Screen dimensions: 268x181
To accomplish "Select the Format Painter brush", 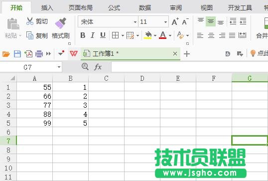I will 61,23.
